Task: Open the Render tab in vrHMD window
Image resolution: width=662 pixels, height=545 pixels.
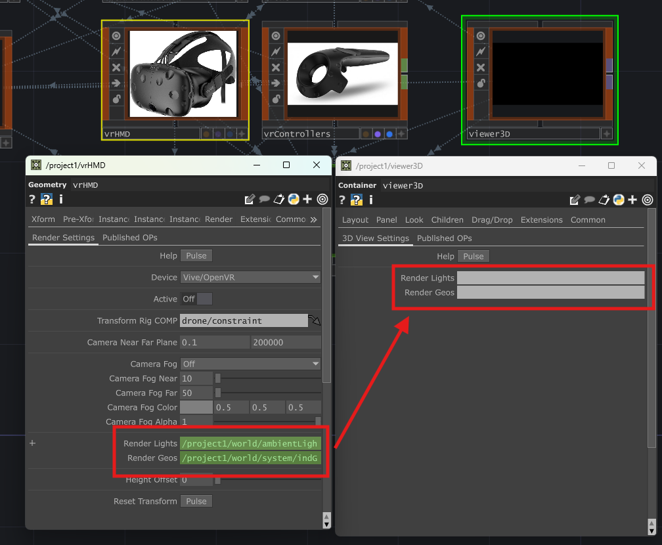Action: (219, 219)
